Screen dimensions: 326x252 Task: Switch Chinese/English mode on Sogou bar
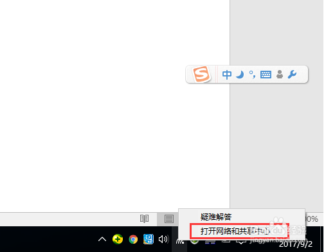click(x=227, y=75)
